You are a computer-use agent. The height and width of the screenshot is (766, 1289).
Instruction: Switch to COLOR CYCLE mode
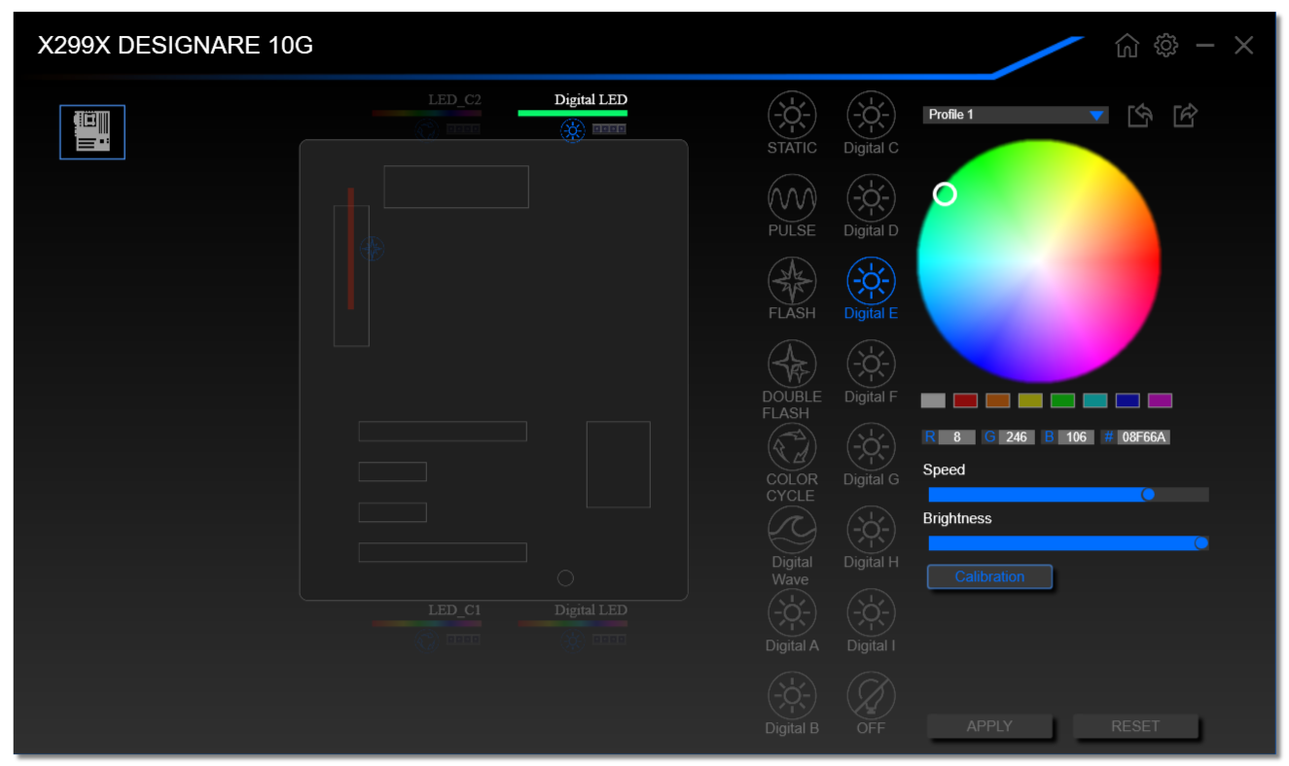(x=792, y=463)
